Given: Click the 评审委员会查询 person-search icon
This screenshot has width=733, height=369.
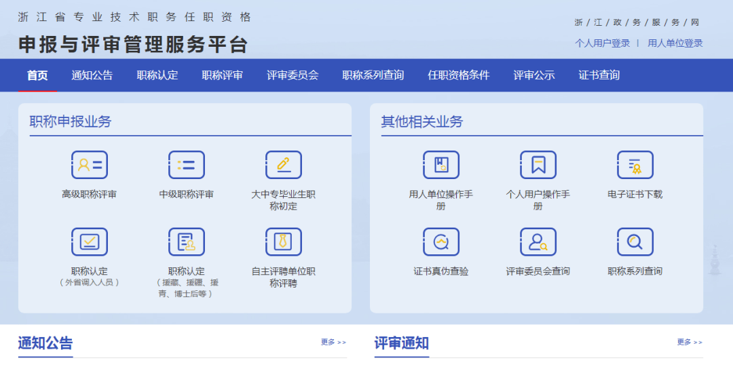Looking at the screenshot, I should (538, 242).
